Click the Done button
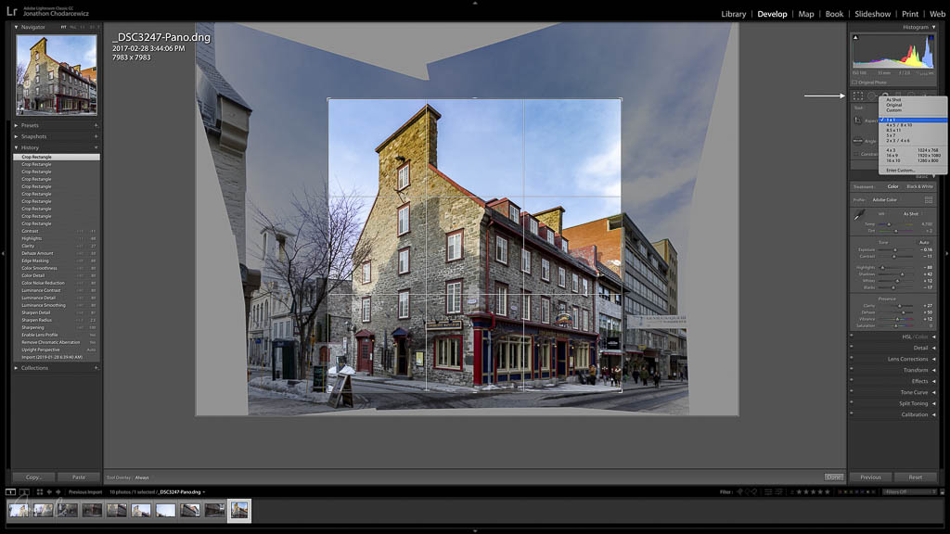950x534 pixels. (833, 477)
